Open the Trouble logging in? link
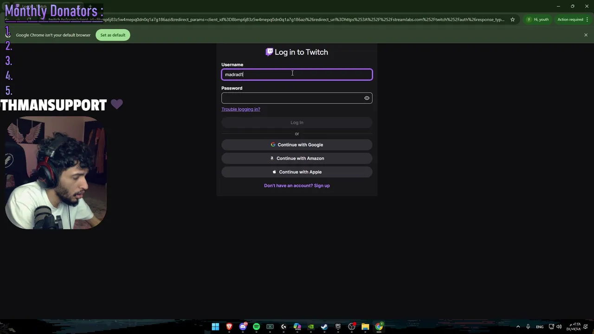 coord(240,109)
